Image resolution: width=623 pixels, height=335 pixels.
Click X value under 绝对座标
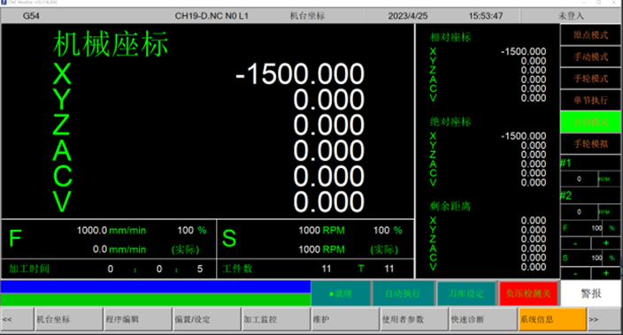524,136
